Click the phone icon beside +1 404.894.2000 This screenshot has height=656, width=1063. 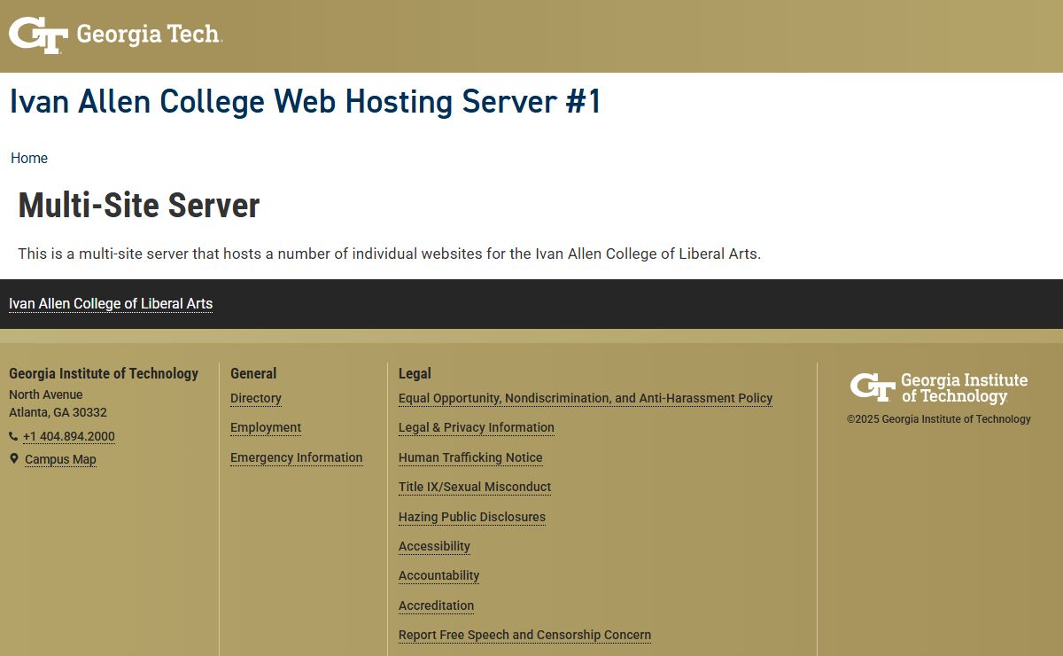coord(13,436)
